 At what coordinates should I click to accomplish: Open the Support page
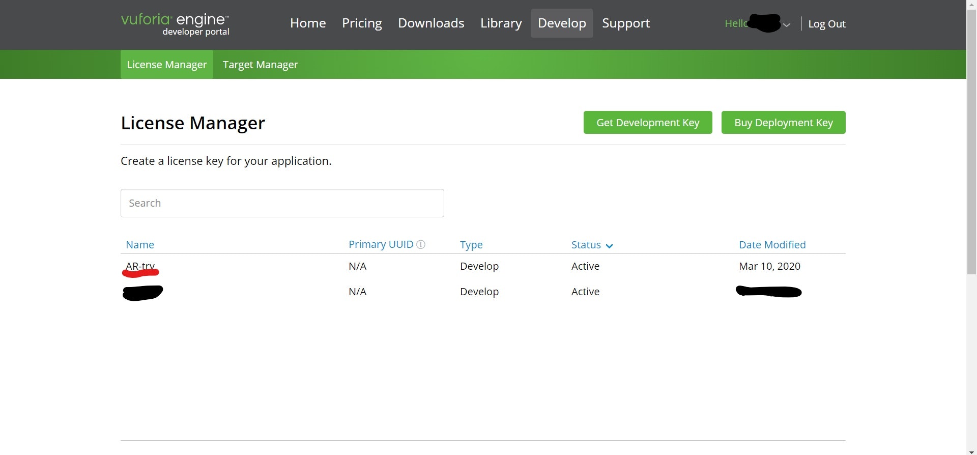click(x=626, y=23)
